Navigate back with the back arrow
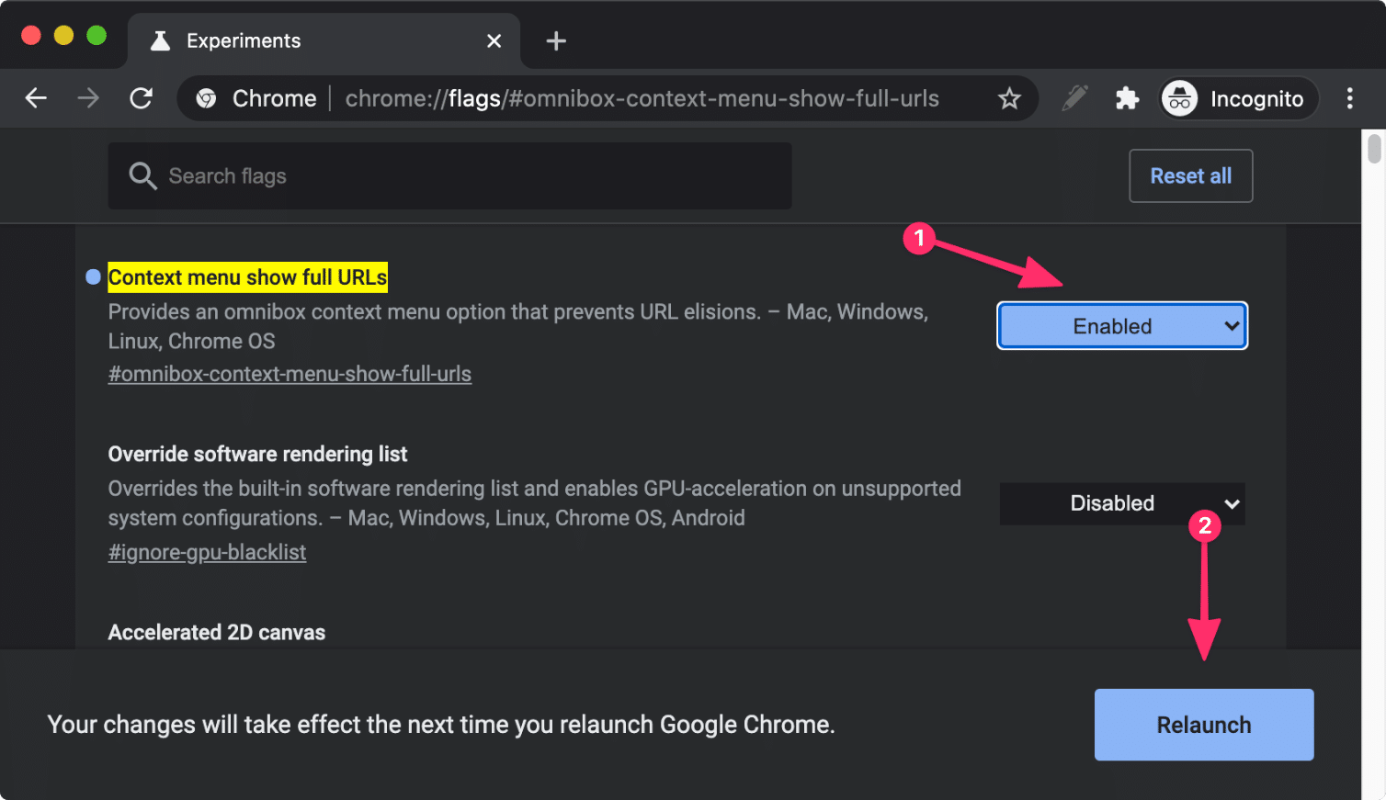The width and height of the screenshot is (1386, 800). (x=36, y=98)
